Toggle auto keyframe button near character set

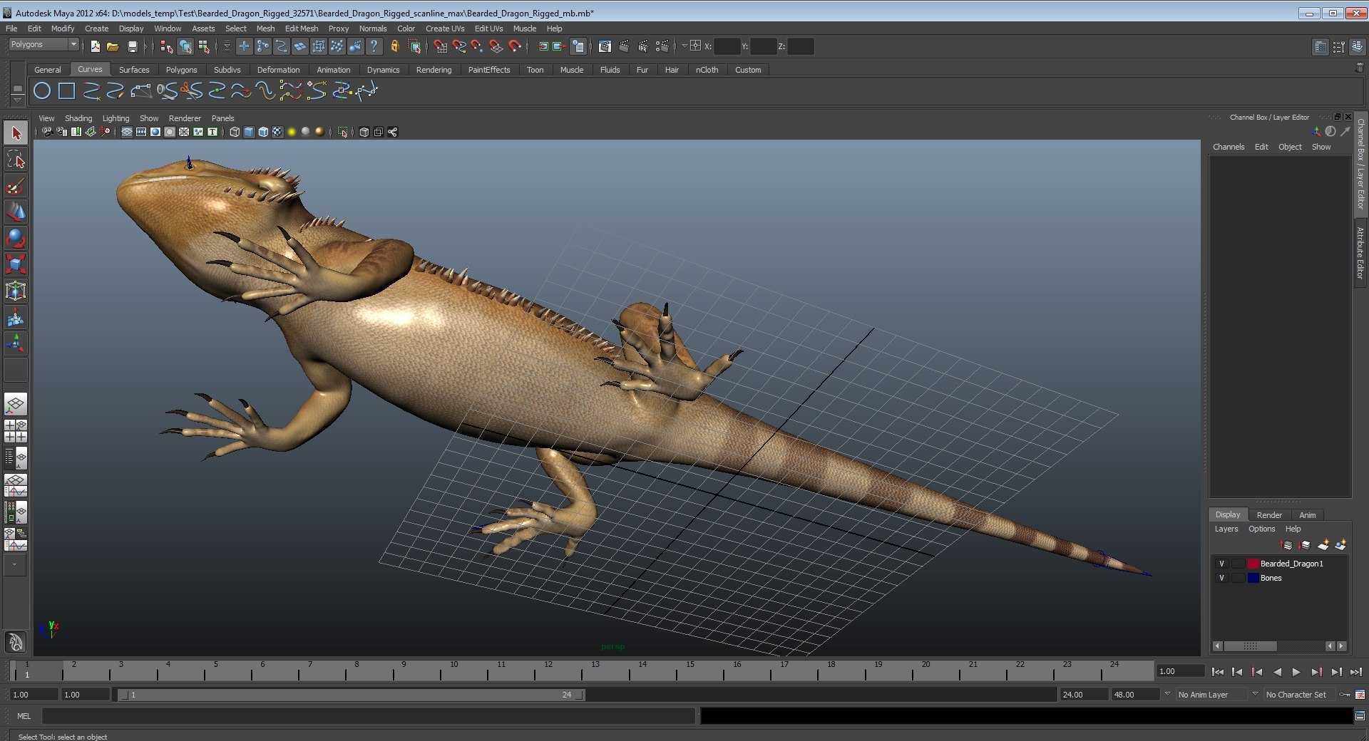(1345, 695)
